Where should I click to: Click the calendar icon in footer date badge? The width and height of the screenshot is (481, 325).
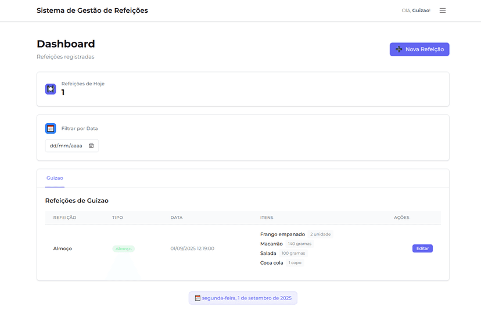198,298
